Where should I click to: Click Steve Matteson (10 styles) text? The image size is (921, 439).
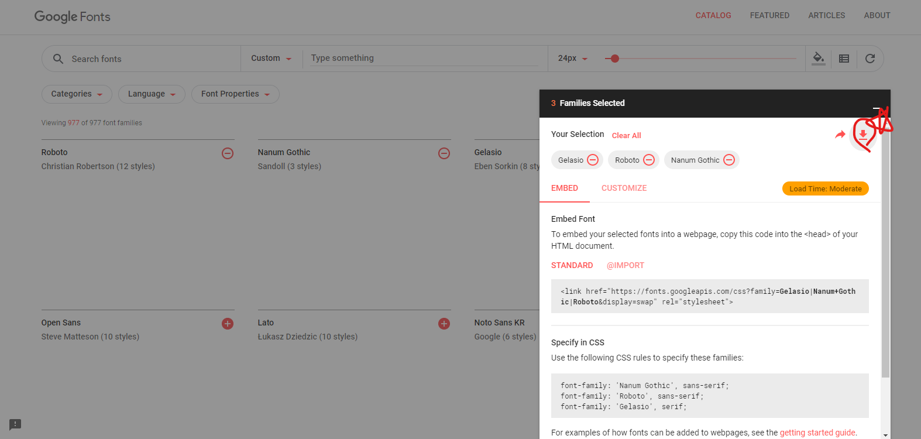click(90, 337)
